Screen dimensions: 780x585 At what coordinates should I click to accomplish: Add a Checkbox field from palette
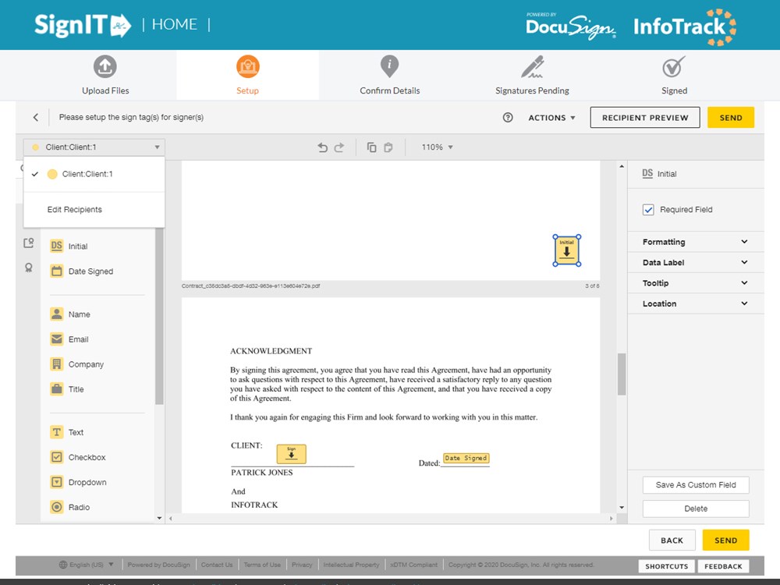coord(57,457)
